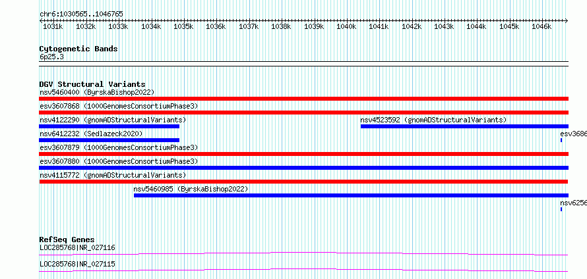Open nsv6412232 (Sedlazeck2020) label
This screenshot has height=279, width=587.
pos(91,134)
